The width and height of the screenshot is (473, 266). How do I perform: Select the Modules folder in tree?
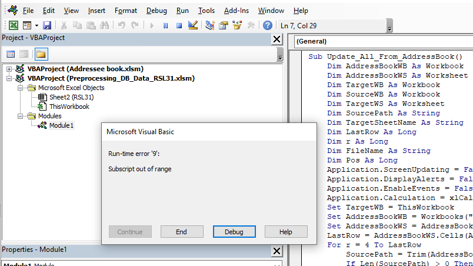(49, 116)
